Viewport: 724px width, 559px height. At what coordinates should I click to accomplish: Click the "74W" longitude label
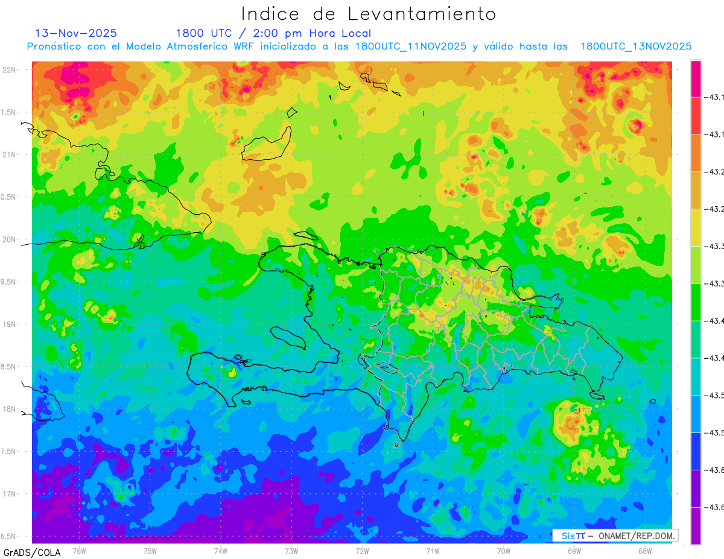(221, 551)
